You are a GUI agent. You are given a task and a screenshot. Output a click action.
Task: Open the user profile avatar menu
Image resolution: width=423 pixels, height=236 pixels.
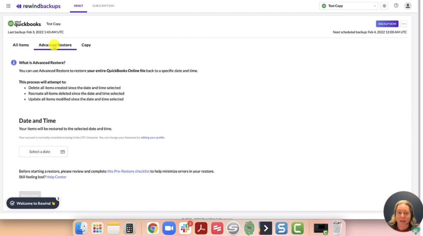pos(408,6)
